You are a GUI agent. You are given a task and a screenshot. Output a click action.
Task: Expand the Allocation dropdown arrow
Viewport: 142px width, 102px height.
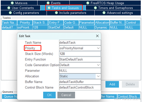(98, 76)
